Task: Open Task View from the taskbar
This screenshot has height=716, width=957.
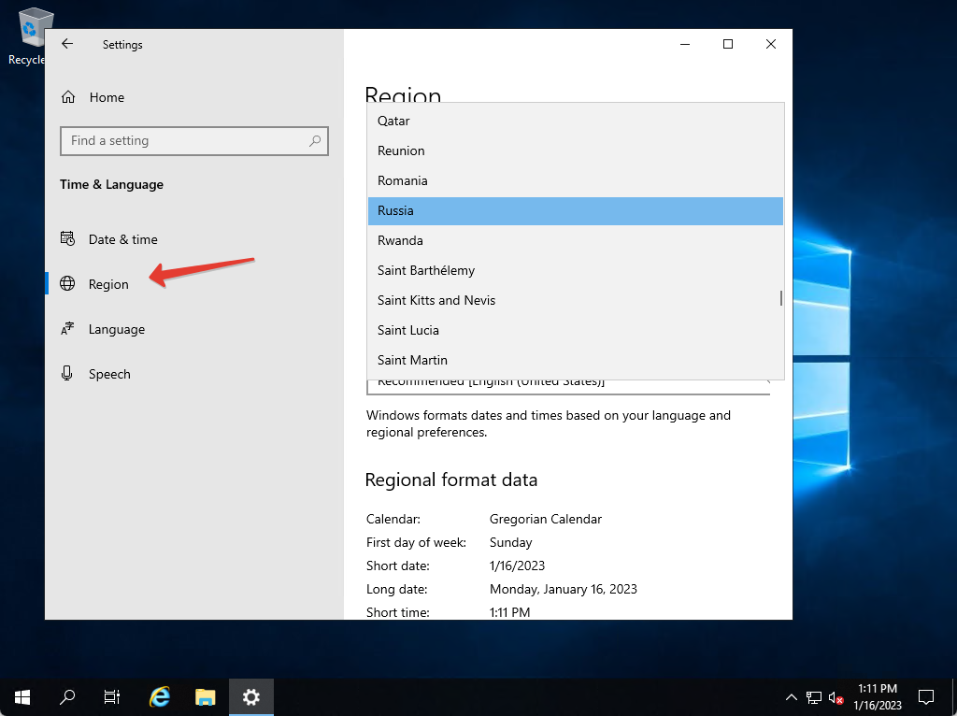Action: tap(111, 696)
